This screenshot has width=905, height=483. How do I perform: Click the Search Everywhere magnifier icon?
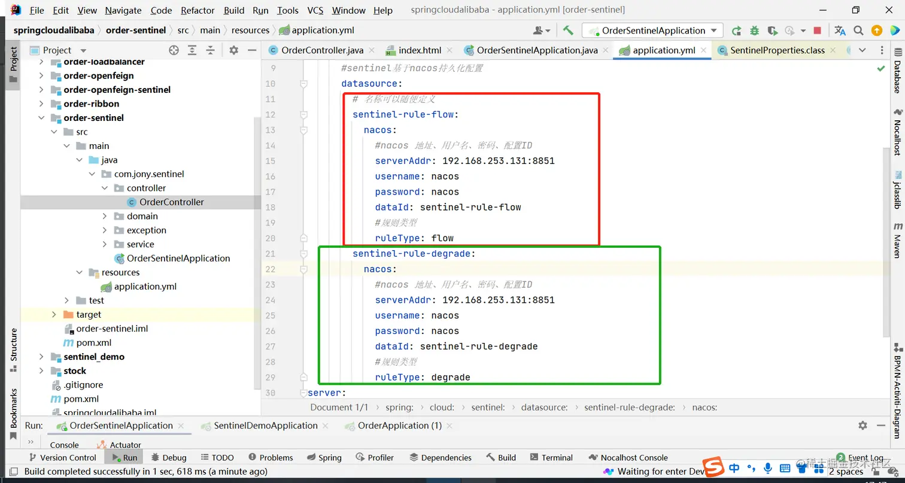pos(858,31)
